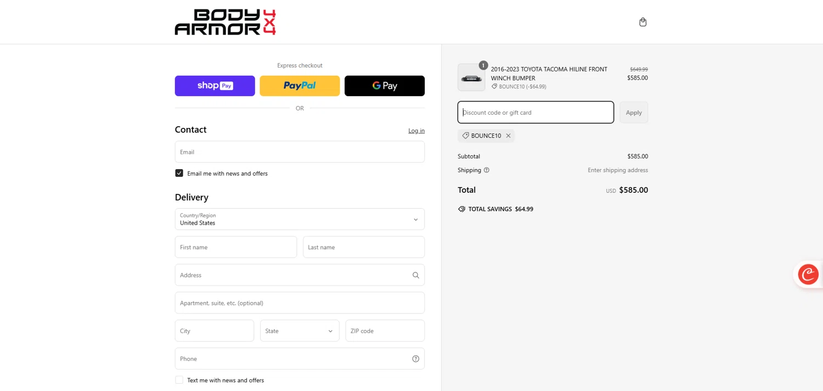
Task: Click the Tacoma winch bumper thumbnail
Action: pos(471,77)
